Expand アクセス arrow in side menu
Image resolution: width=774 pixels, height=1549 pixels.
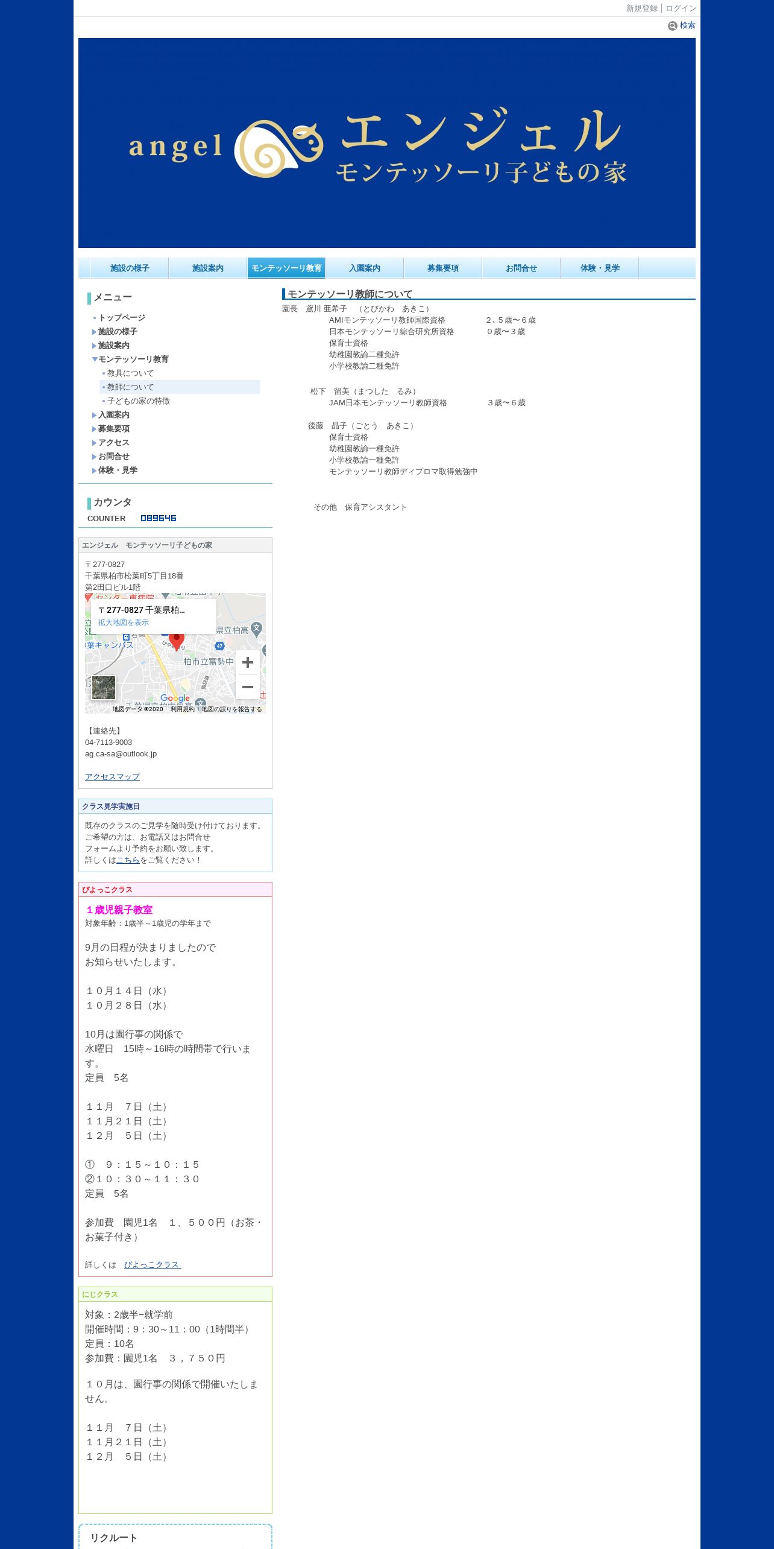[94, 443]
